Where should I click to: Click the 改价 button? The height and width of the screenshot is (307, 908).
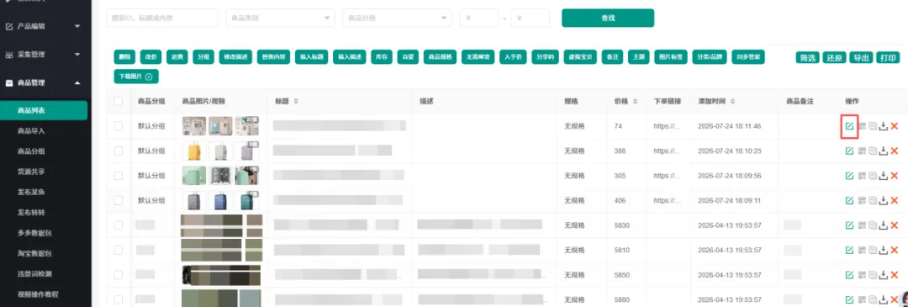(x=151, y=56)
